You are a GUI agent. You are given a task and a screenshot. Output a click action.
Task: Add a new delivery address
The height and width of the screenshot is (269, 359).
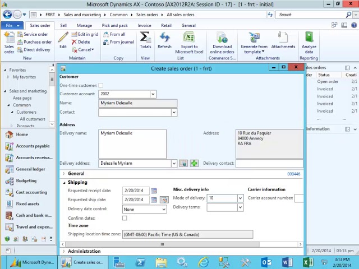[x=194, y=163]
